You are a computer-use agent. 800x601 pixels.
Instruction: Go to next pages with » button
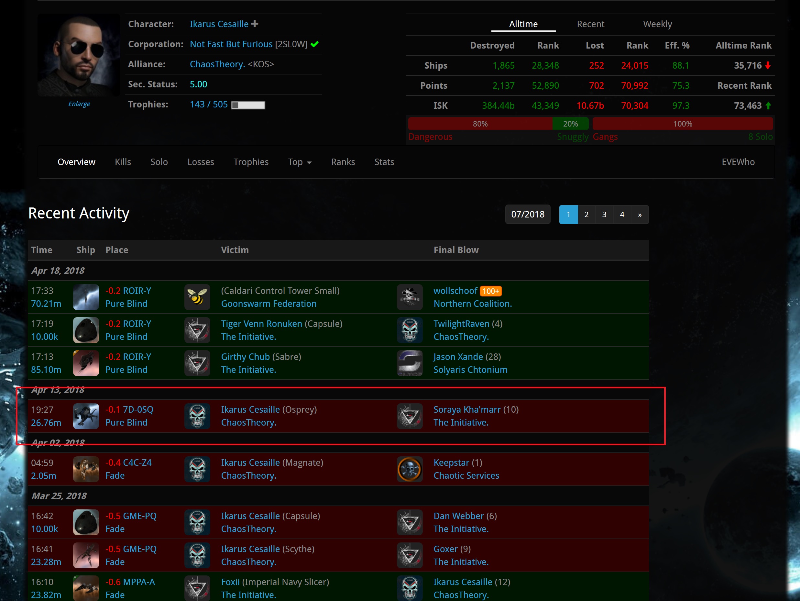coord(640,215)
